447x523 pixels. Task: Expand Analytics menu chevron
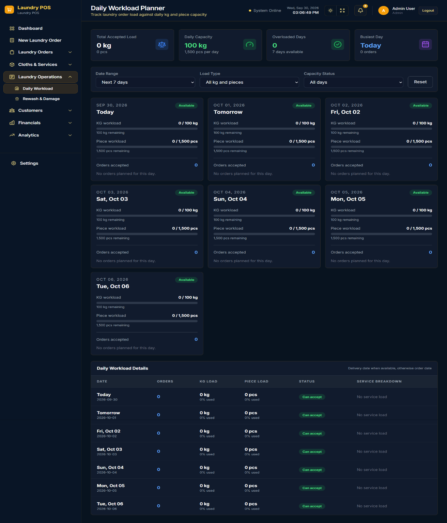70,135
